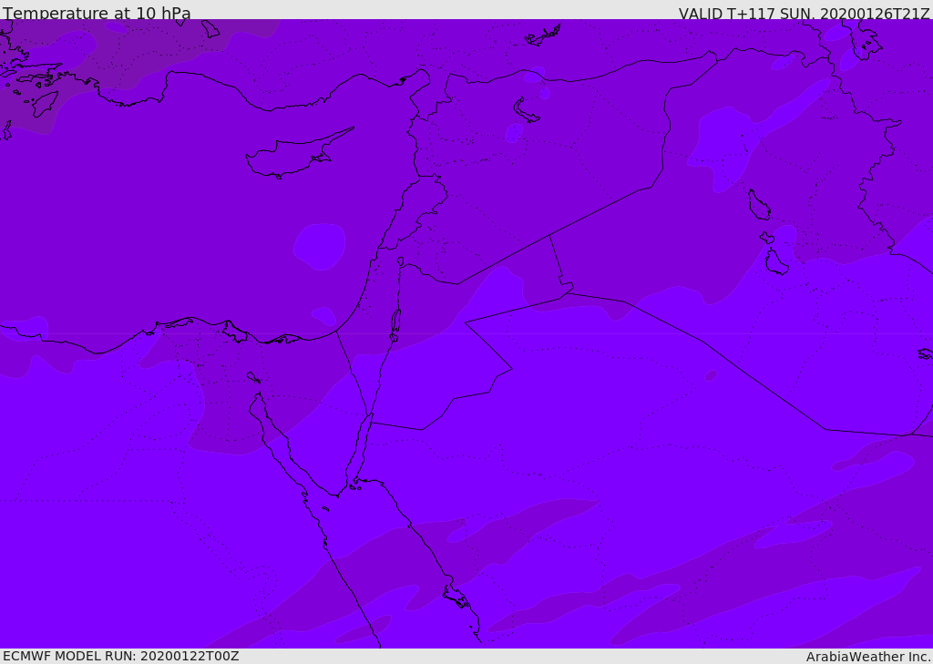
Task: Click the 'VALID T+117 SUN. 20200126T21Z' label
Action: point(804,14)
